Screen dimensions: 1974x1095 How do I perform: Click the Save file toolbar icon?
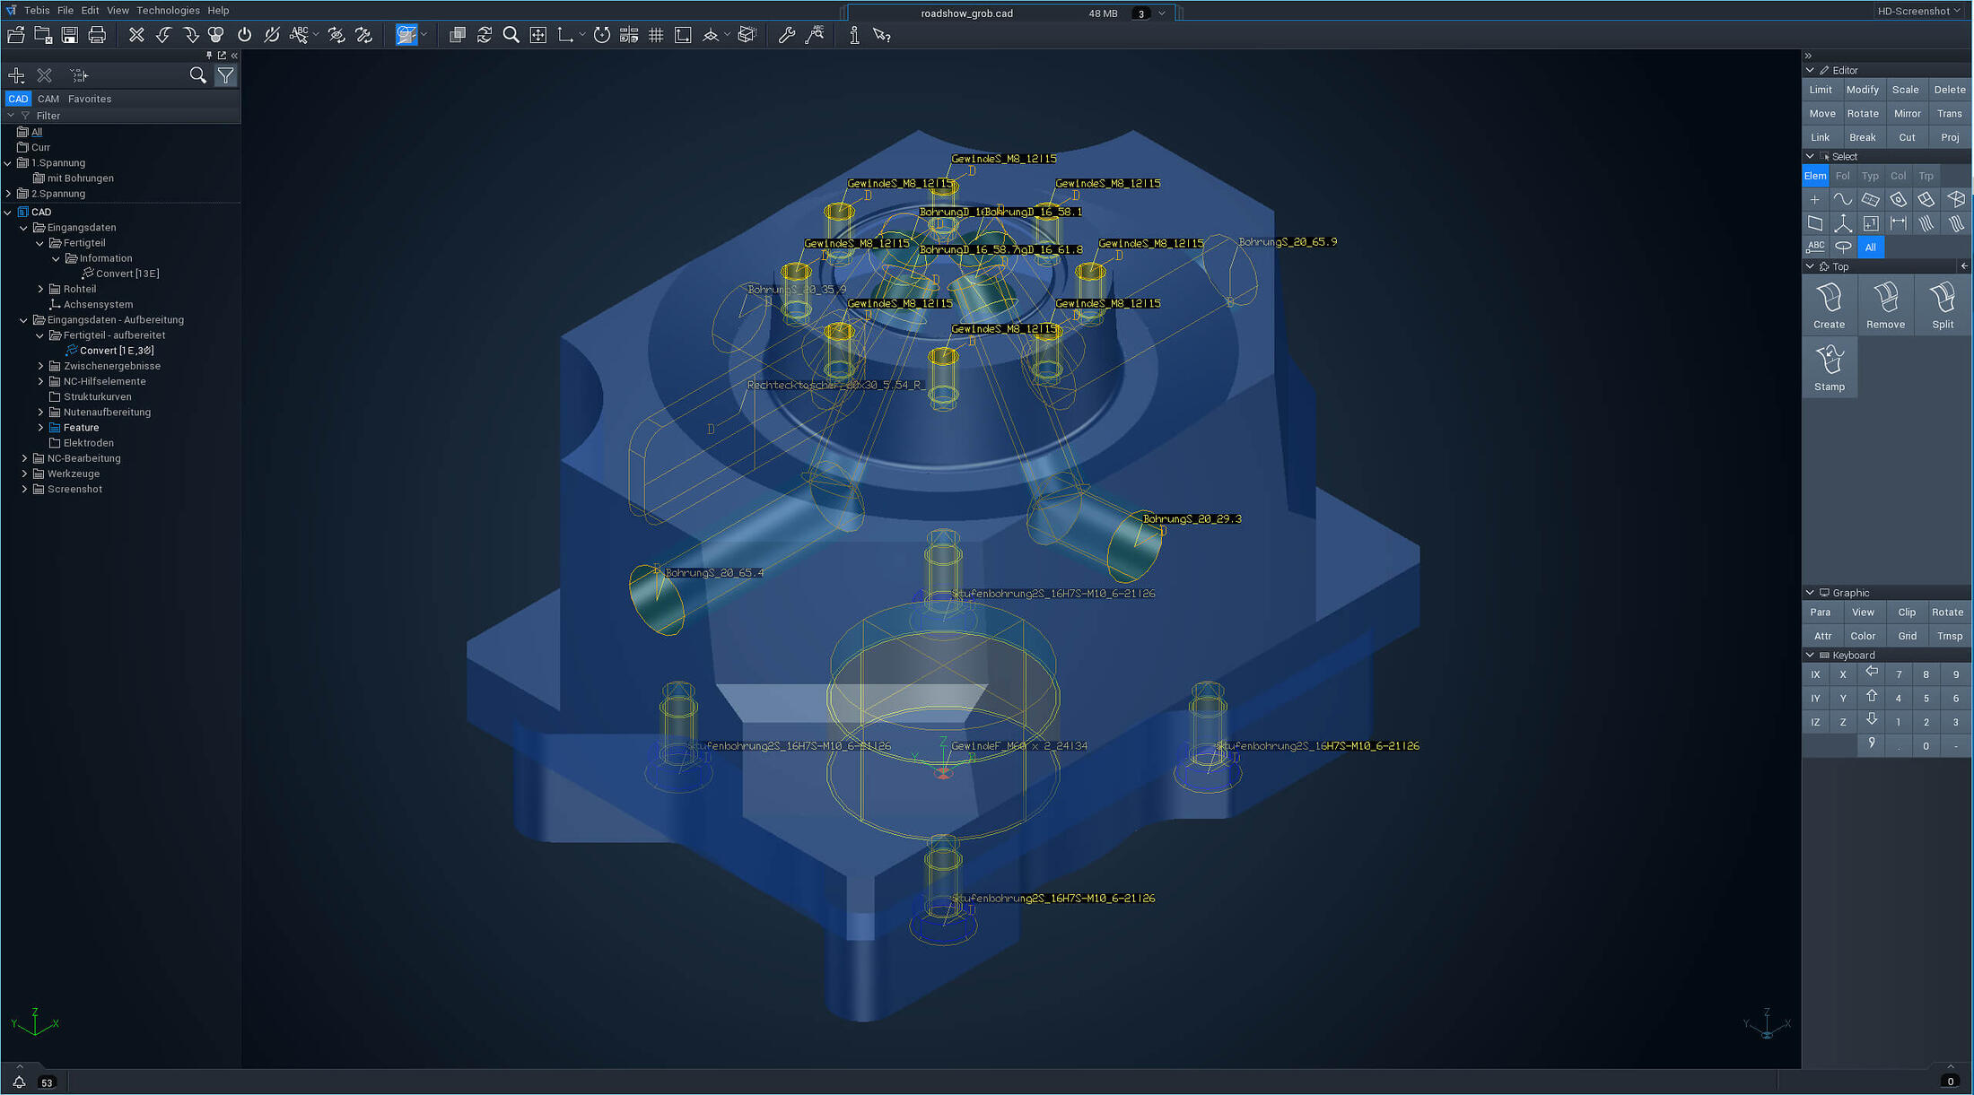pos(70,35)
